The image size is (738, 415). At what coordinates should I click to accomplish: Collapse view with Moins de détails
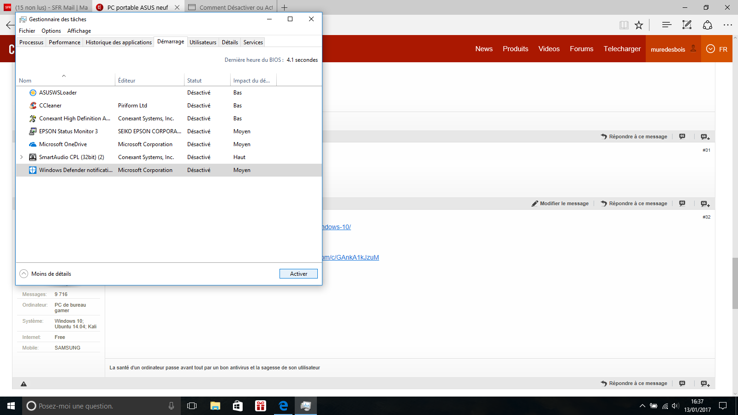coord(45,274)
